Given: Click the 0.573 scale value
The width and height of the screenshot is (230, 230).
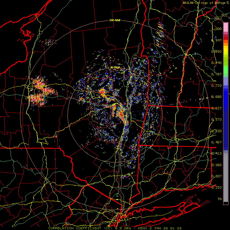Looking at the screenshot, I should 216,120.
